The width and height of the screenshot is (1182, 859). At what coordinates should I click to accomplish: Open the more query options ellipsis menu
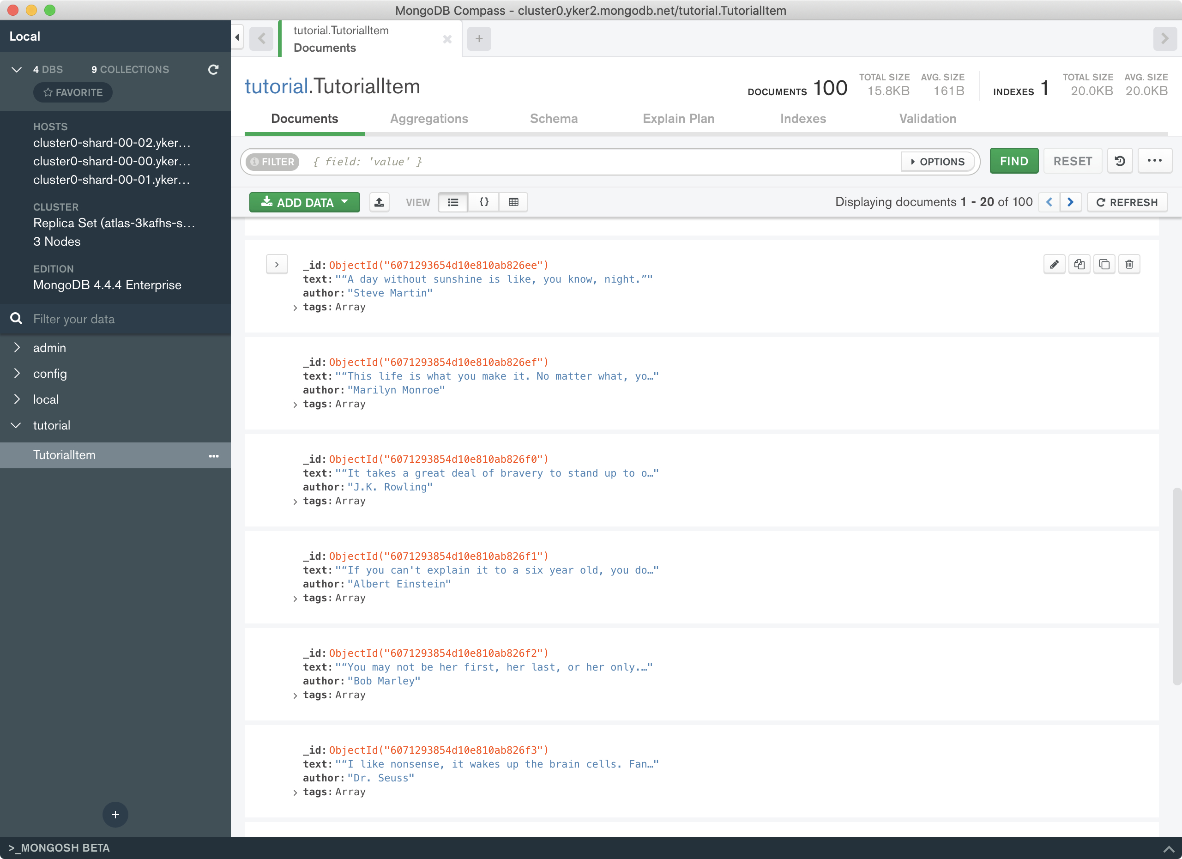point(1154,161)
